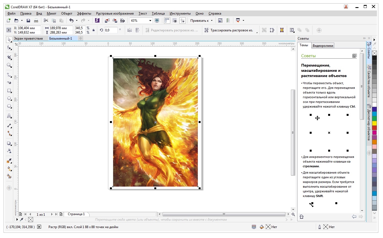Select the Artistic Media tool

pyautogui.click(x=9, y=83)
